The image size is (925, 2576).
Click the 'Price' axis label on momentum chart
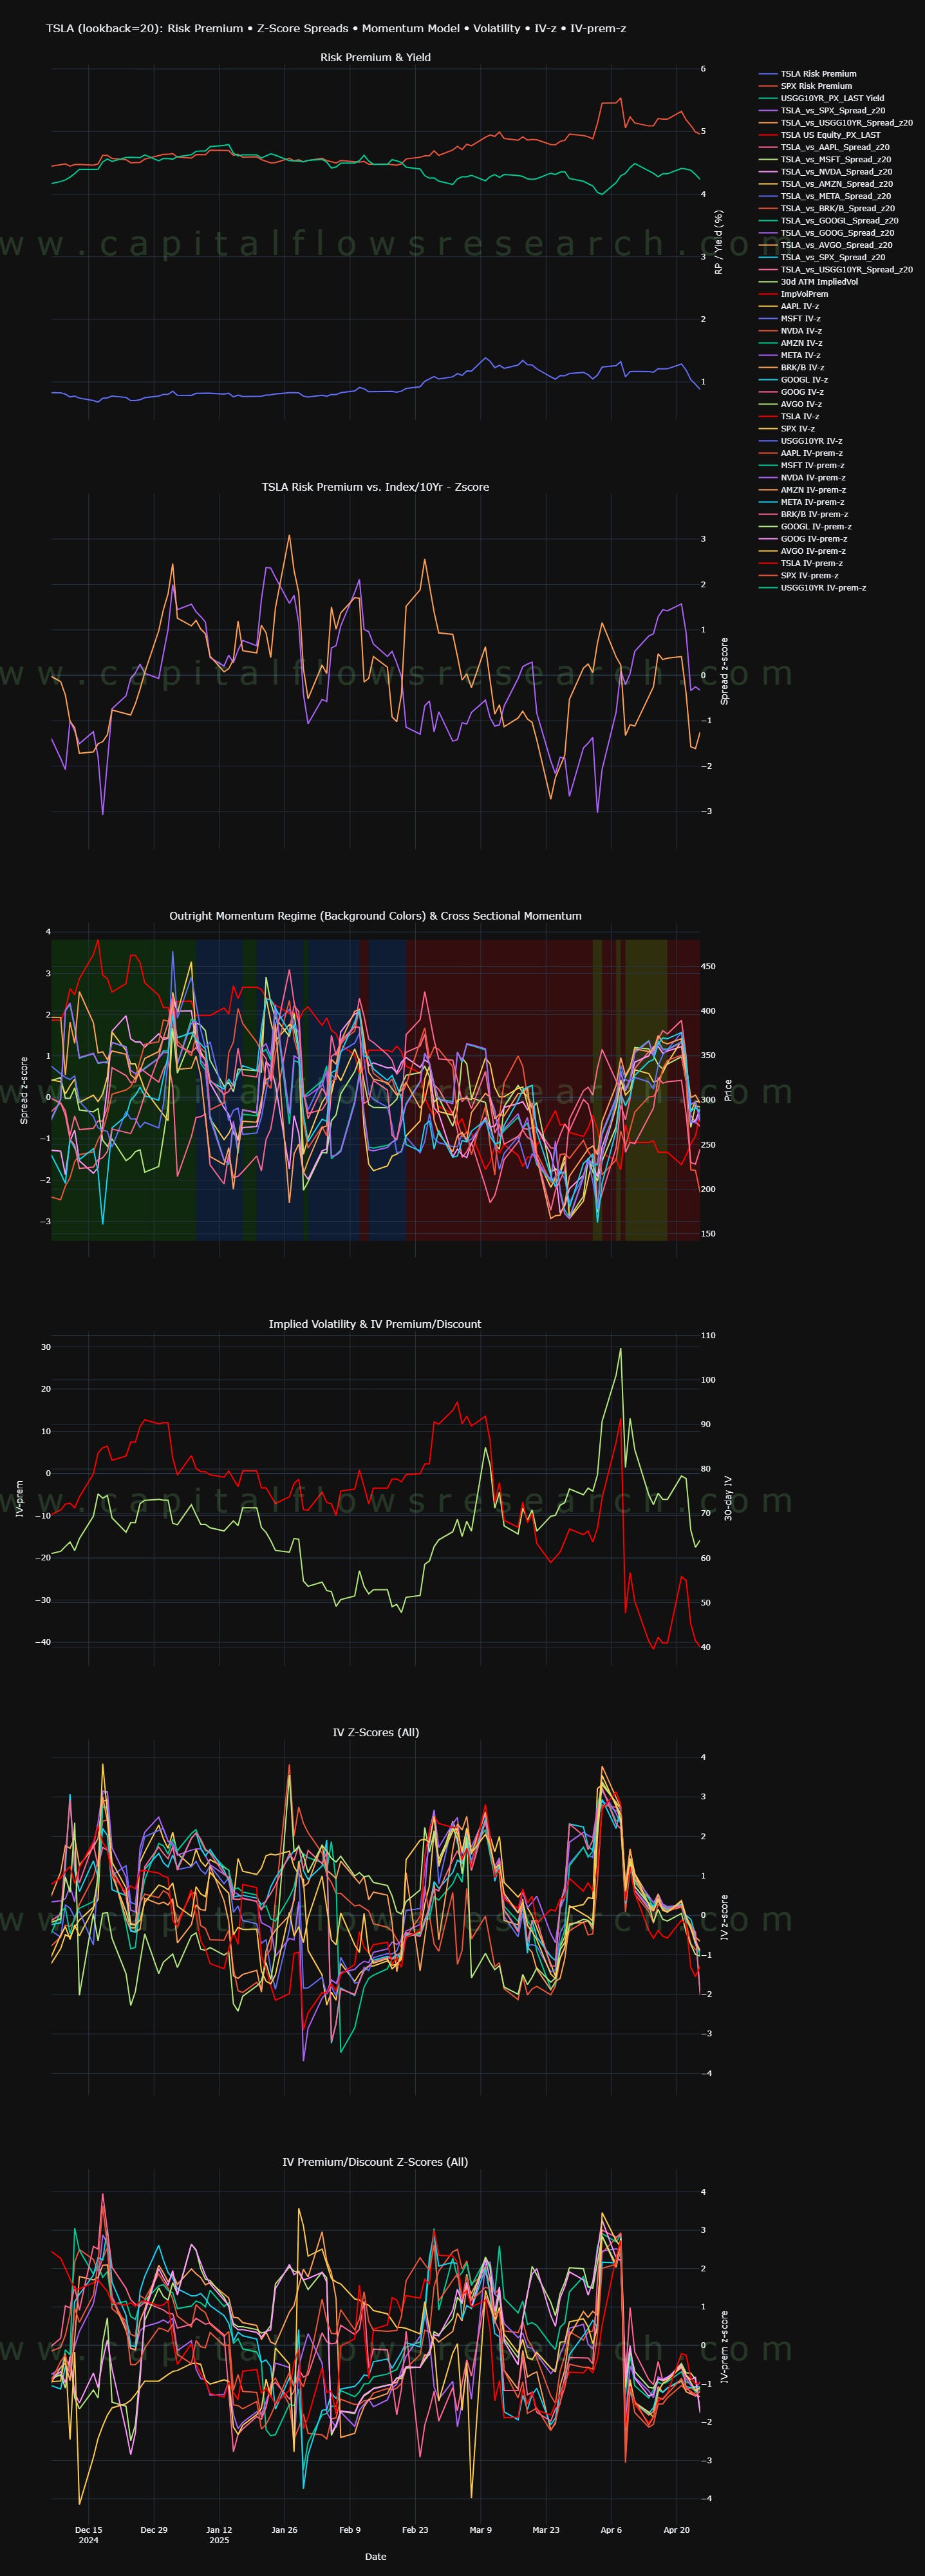click(728, 1090)
